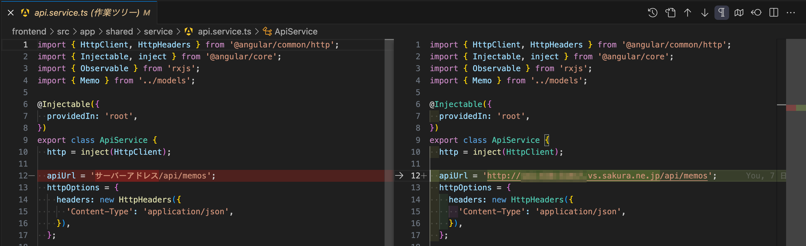Open More Actions ellipsis menu

pos(791,13)
